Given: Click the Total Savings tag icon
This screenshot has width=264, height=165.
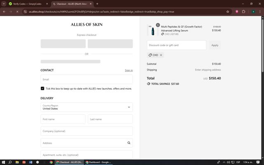Looking at the screenshot, I should tap(148, 84).
